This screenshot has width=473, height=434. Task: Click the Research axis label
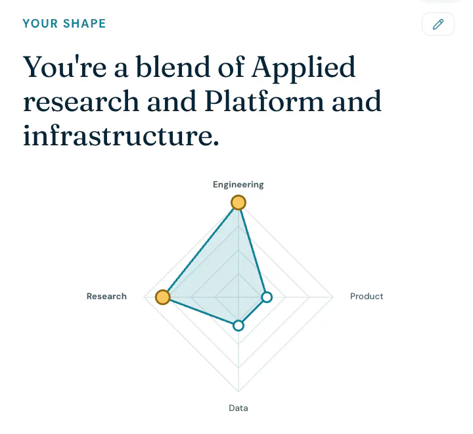tap(106, 297)
